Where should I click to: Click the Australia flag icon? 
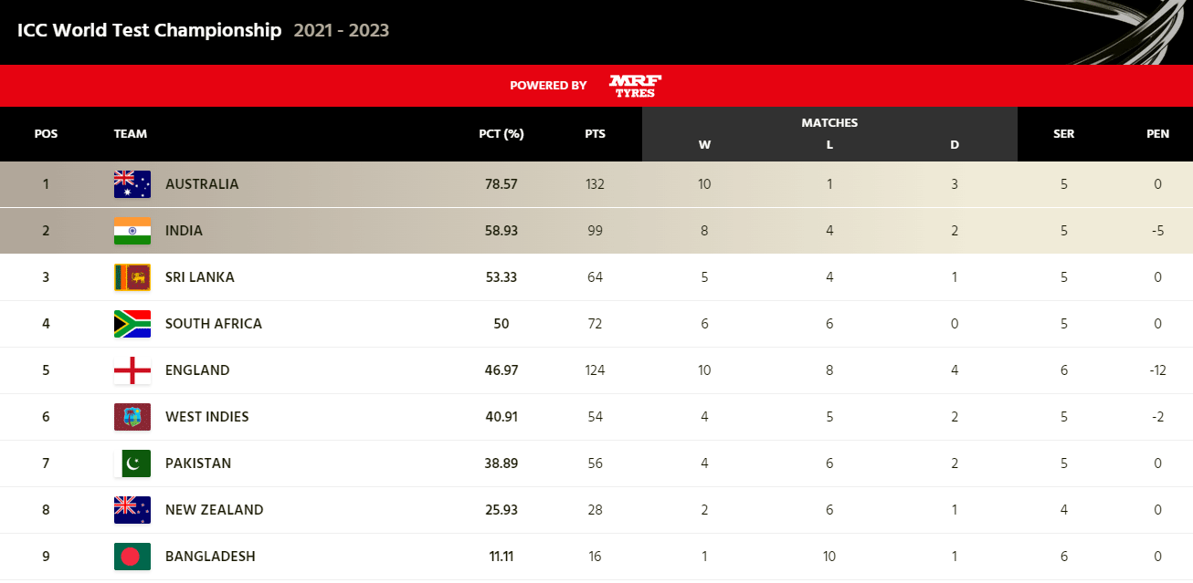tap(132, 184)
